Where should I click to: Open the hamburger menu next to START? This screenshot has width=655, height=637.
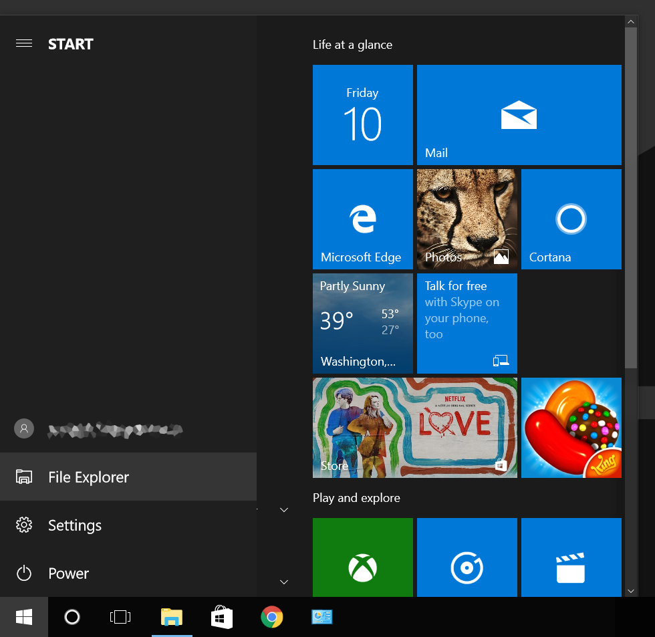24,43
